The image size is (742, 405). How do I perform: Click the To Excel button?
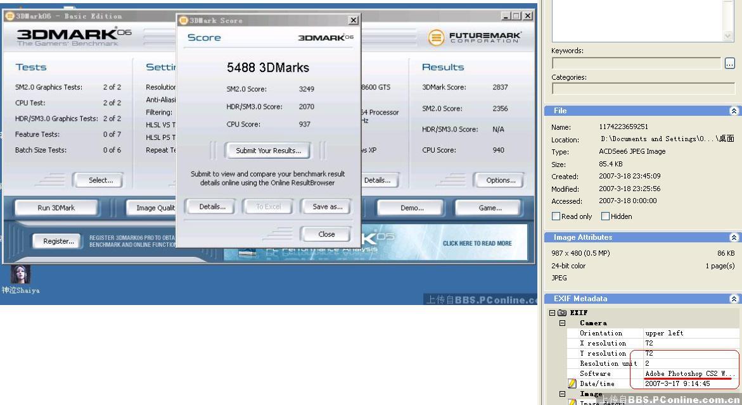tap(268, 206)
